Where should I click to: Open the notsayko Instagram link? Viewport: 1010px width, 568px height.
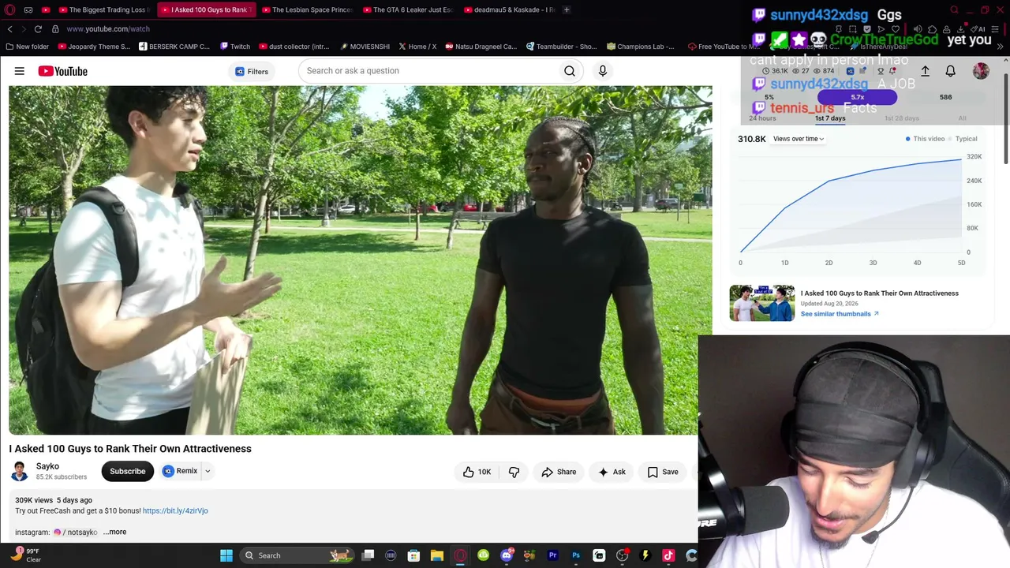point(76,532)
